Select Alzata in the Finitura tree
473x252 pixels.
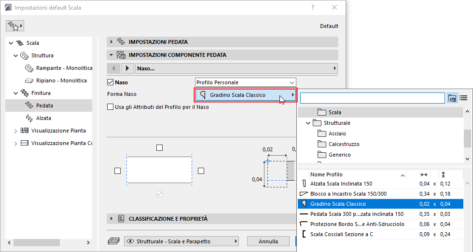click(44, 118)
